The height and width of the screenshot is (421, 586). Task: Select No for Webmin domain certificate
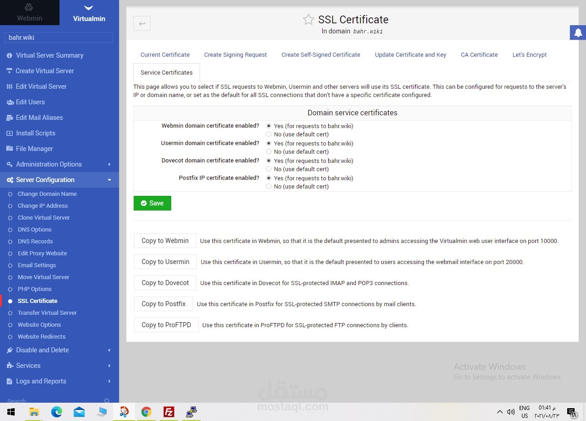point(269,134)
